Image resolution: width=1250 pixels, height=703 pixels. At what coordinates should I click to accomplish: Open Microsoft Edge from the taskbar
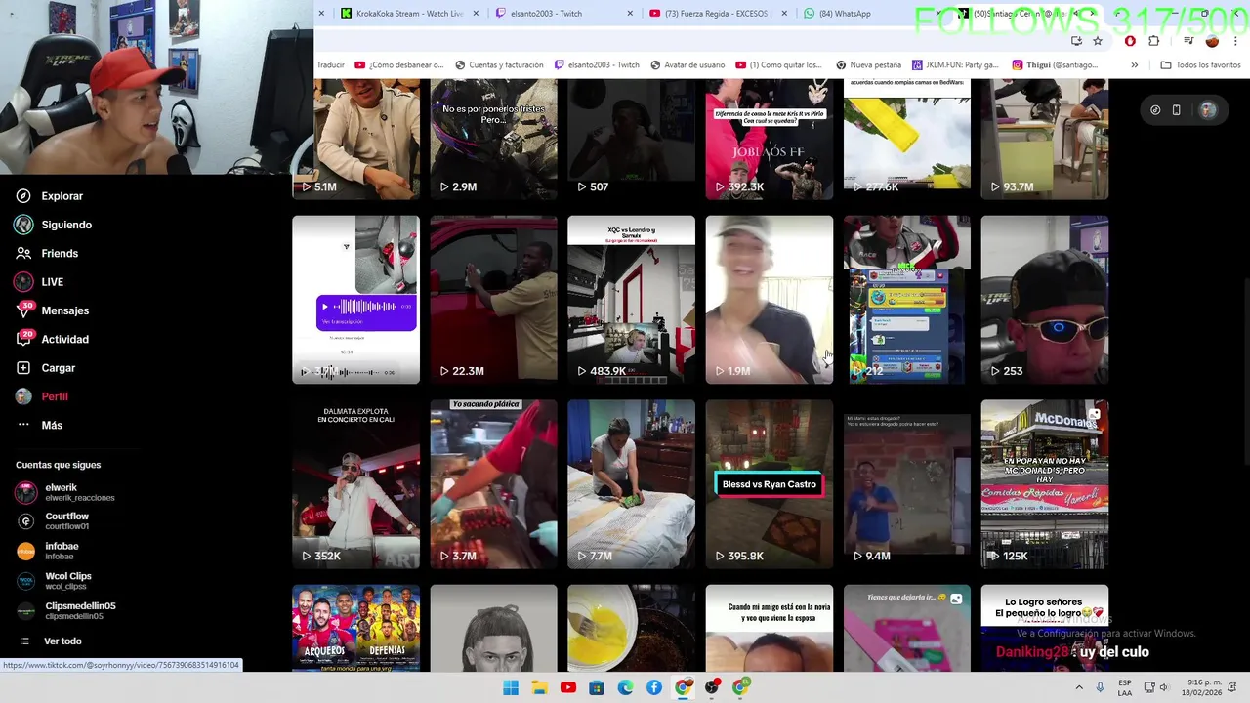(x=625, y=688)
